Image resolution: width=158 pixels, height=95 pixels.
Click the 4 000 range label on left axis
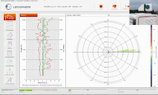[24, 40]
